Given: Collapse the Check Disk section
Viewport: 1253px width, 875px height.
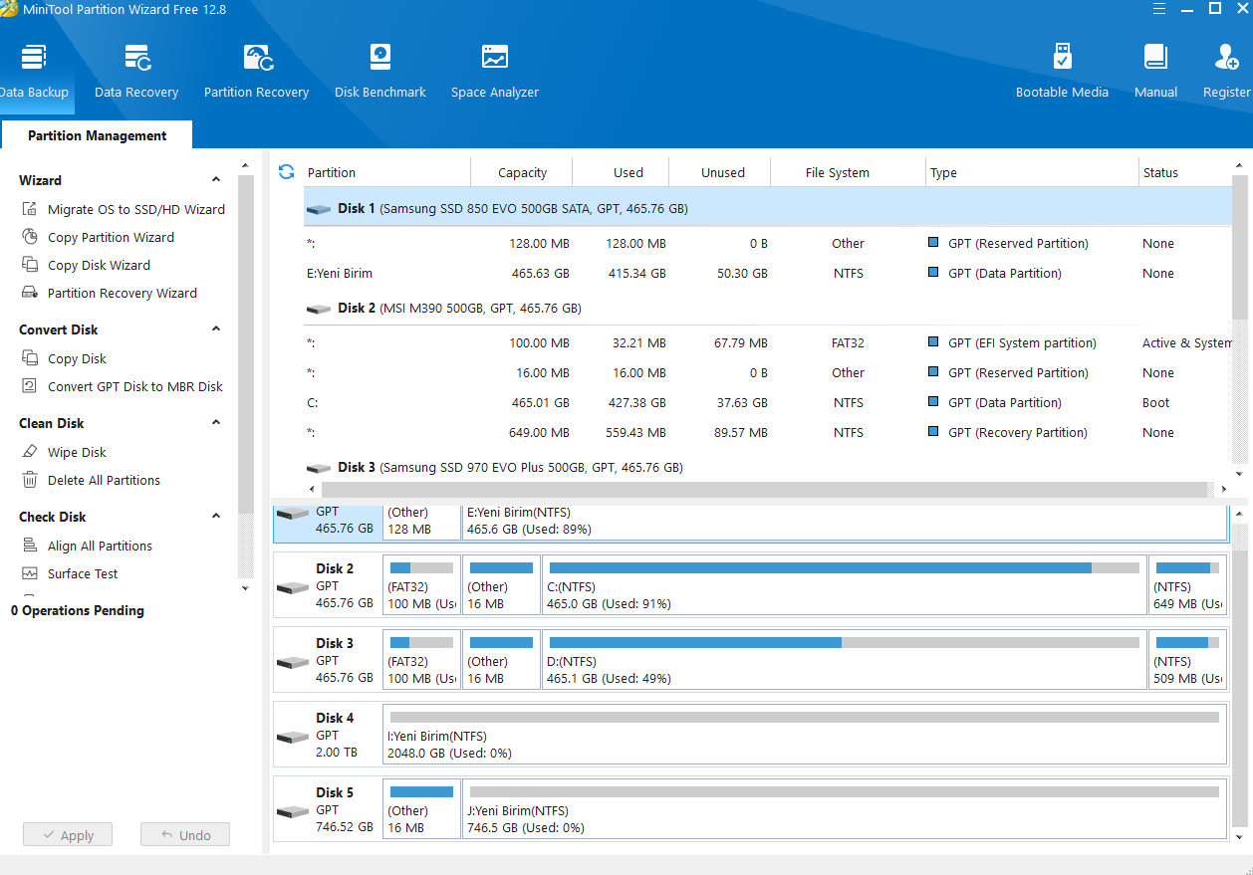Looking at the screenshot, I should point(216,517).
